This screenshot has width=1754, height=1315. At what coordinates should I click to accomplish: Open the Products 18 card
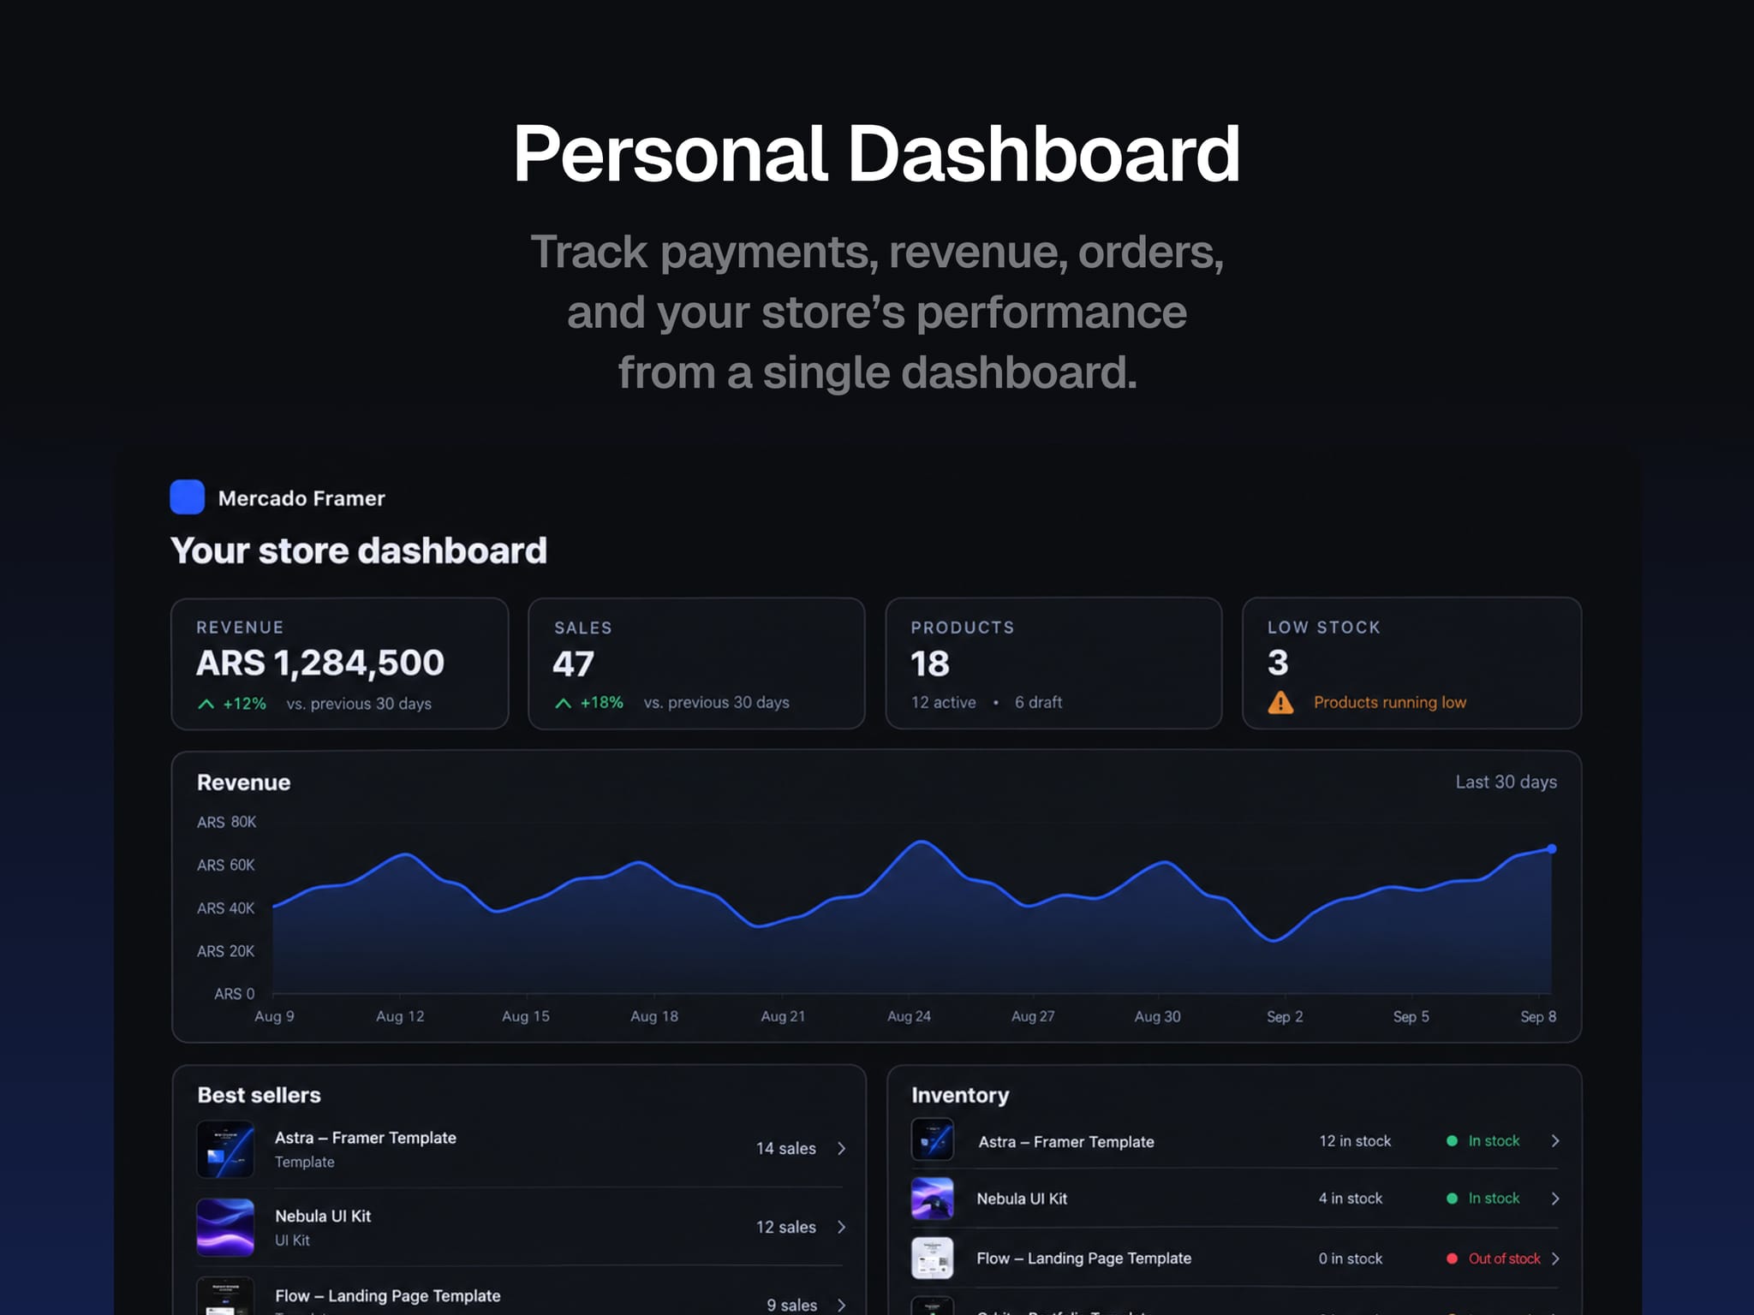pos(1053,663)
